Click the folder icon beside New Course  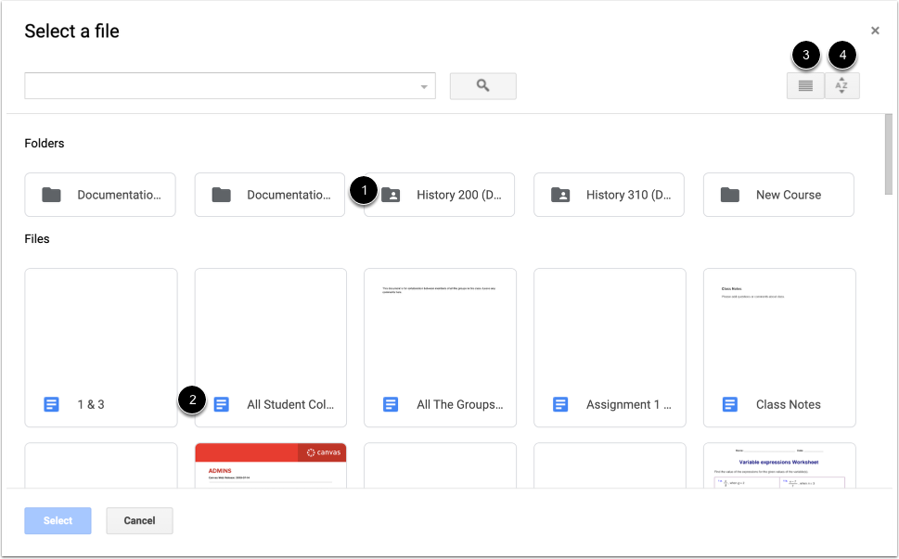[x=732, y=195]
